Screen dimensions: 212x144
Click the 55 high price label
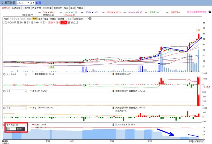pyautogui.click(x=199, y=30)
